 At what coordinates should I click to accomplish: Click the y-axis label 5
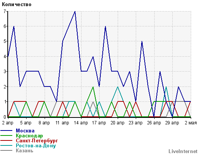[5, 41]
